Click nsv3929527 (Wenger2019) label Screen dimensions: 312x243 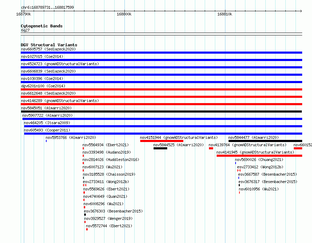point(108,218)
